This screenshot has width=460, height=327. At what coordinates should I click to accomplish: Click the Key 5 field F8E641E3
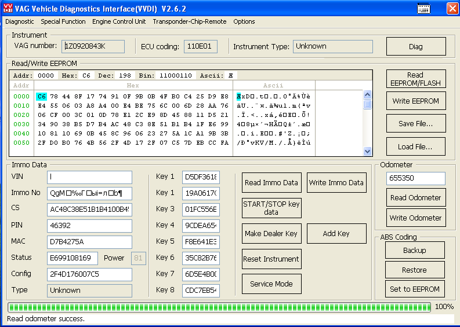201,242
